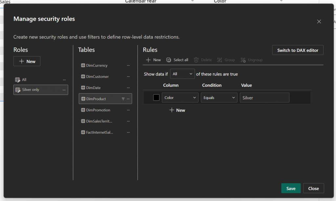Open the ellipsis menu for DimPromotion table

[128, 110]
